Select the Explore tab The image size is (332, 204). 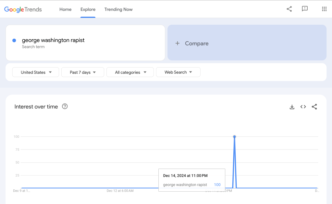pyautogui.click(x=88, y=9)
